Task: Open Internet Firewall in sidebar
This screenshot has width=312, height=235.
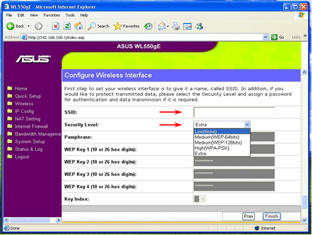Action: (x=31, y=126)
